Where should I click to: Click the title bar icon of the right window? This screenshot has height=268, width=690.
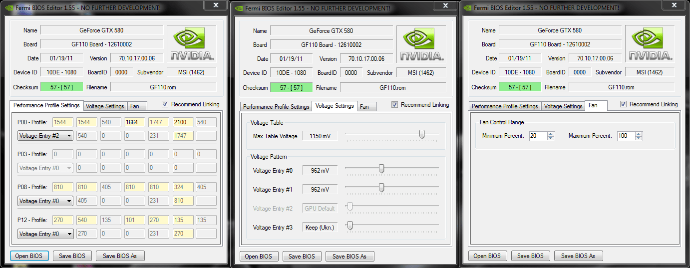coord(466,8)
